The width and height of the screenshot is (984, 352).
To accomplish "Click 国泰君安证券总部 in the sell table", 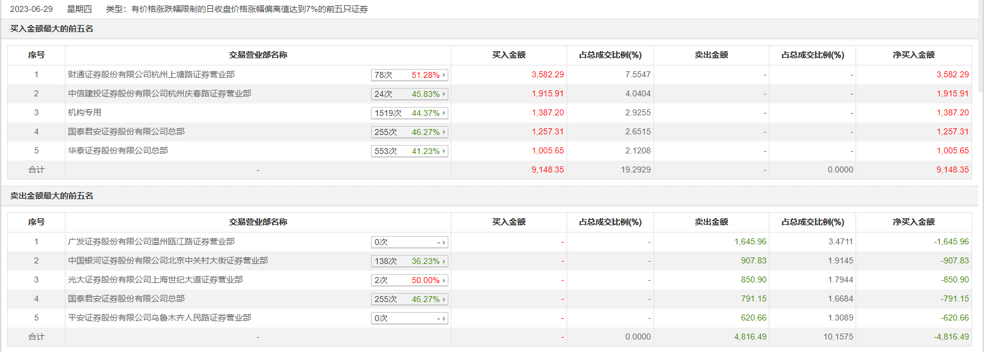I will pyautogui.click(x=126, y=298).
